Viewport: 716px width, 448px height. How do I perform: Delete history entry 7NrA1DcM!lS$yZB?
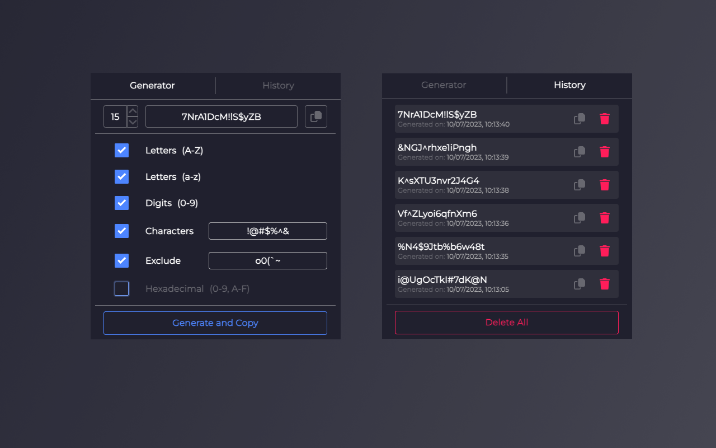coord(605,119)
